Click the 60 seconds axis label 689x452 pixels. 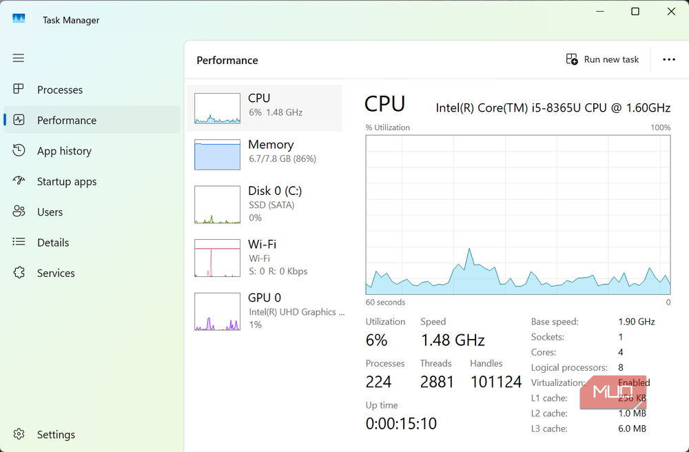385,302
